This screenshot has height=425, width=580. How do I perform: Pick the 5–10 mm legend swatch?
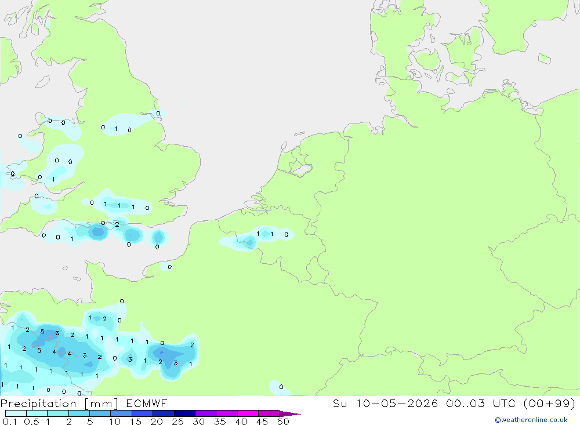[100, 413]
